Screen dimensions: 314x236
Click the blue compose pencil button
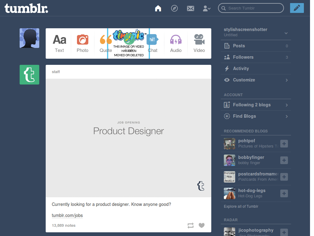coord(297,8)
